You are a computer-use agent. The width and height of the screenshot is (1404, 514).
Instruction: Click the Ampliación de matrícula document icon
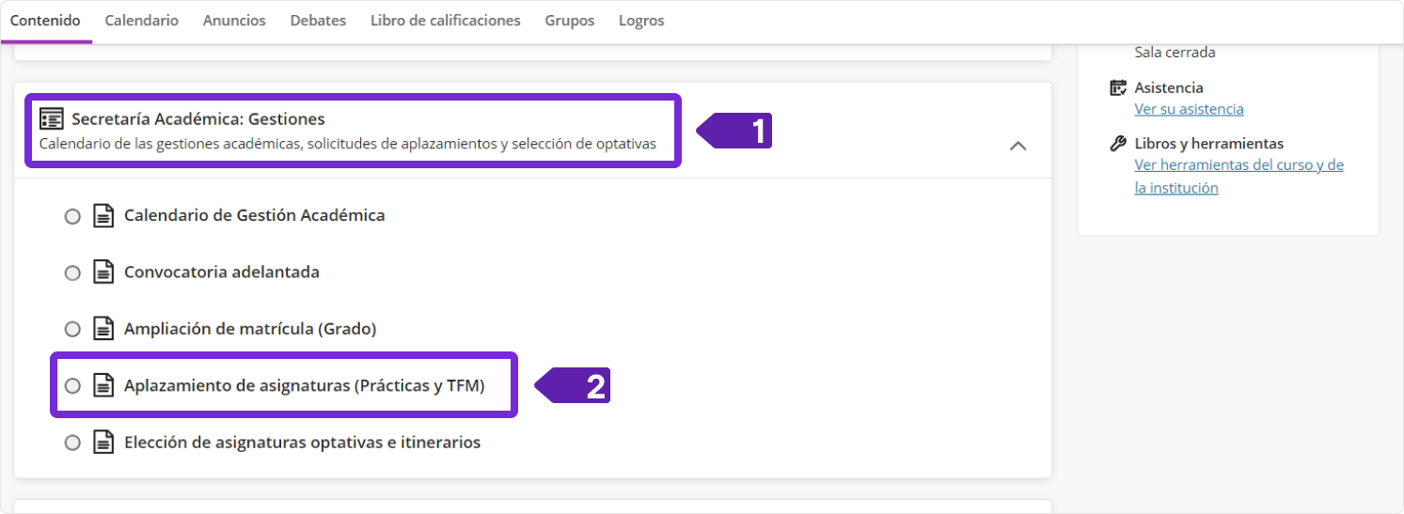(103, 330)
